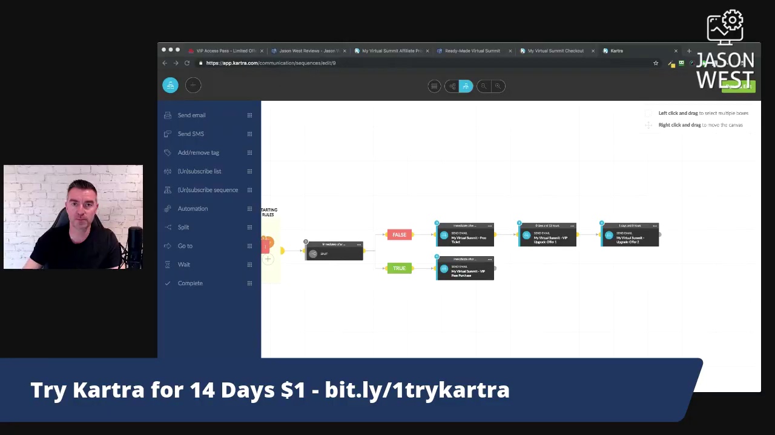Click the Add/remove tag label
775x435 pixels.
(199, 153)
